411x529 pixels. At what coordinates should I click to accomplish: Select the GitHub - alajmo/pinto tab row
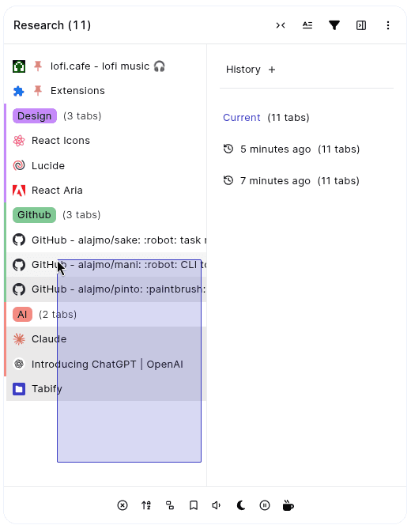tap(107, 289)
